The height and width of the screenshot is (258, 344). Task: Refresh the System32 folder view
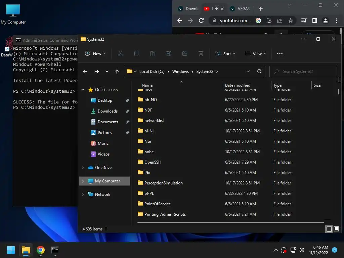(259, 71)
